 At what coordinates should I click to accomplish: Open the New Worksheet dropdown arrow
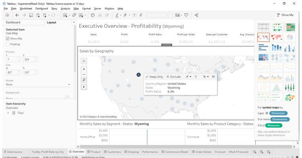pyautogui.click(x=70, y=15)
